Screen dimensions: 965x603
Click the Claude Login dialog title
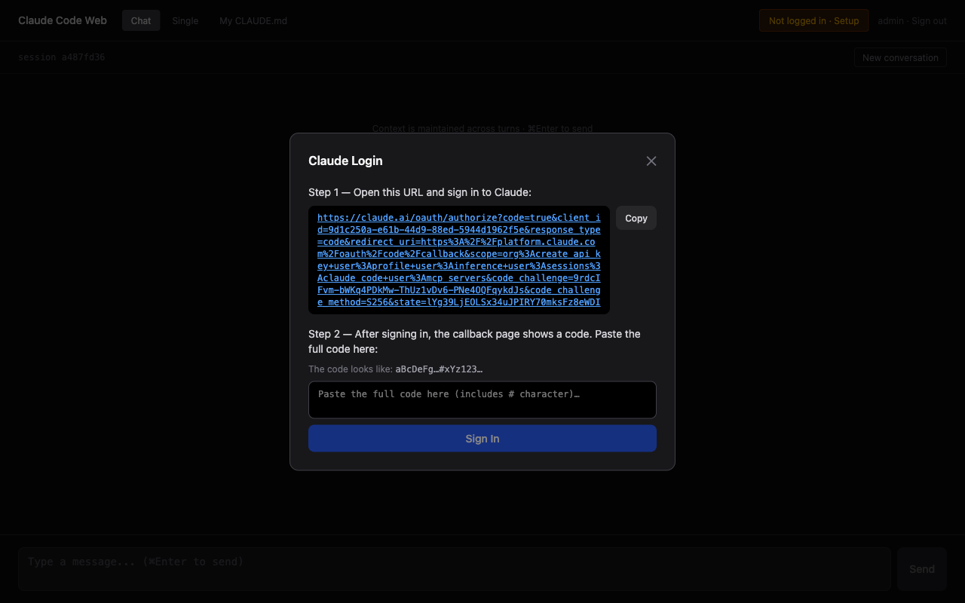pyautogui.click(x=345, y=161)
